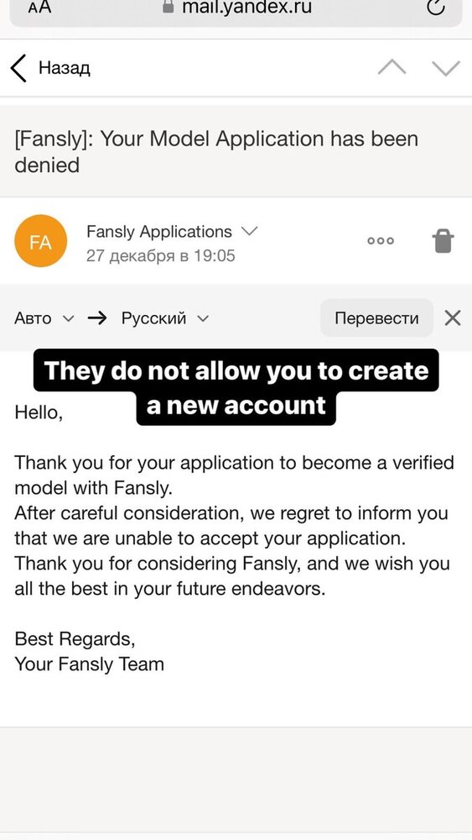The image size is (472, 840).
Task: Reload page with refresh icon
Action: [x=436, y=8]
